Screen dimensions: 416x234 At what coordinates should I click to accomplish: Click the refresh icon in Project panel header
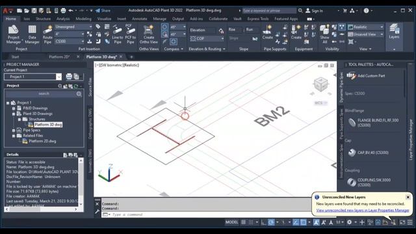point(76,86)
